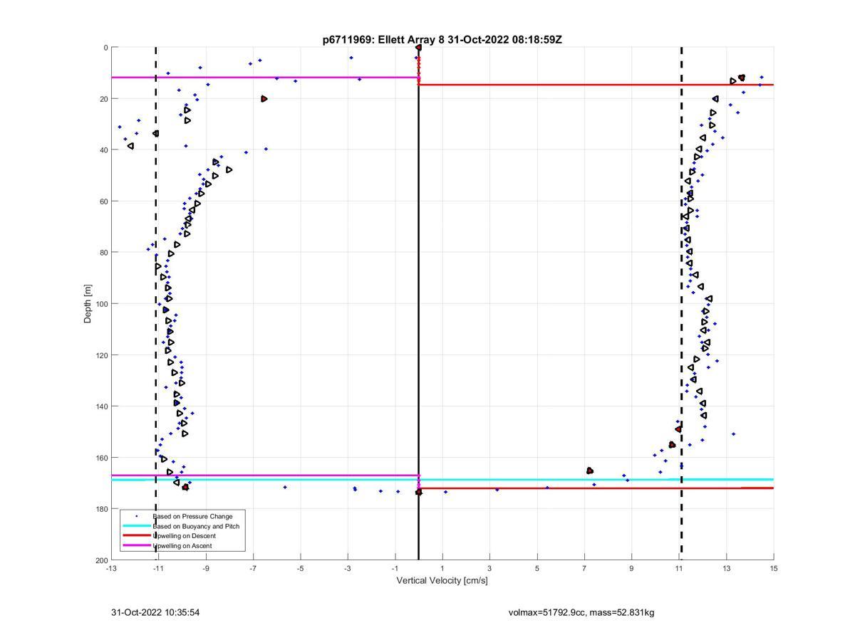Click the magenta line sample in the legend
This screenshot has height=630, width=855.
pyautogui.click(x=137, y=546)
